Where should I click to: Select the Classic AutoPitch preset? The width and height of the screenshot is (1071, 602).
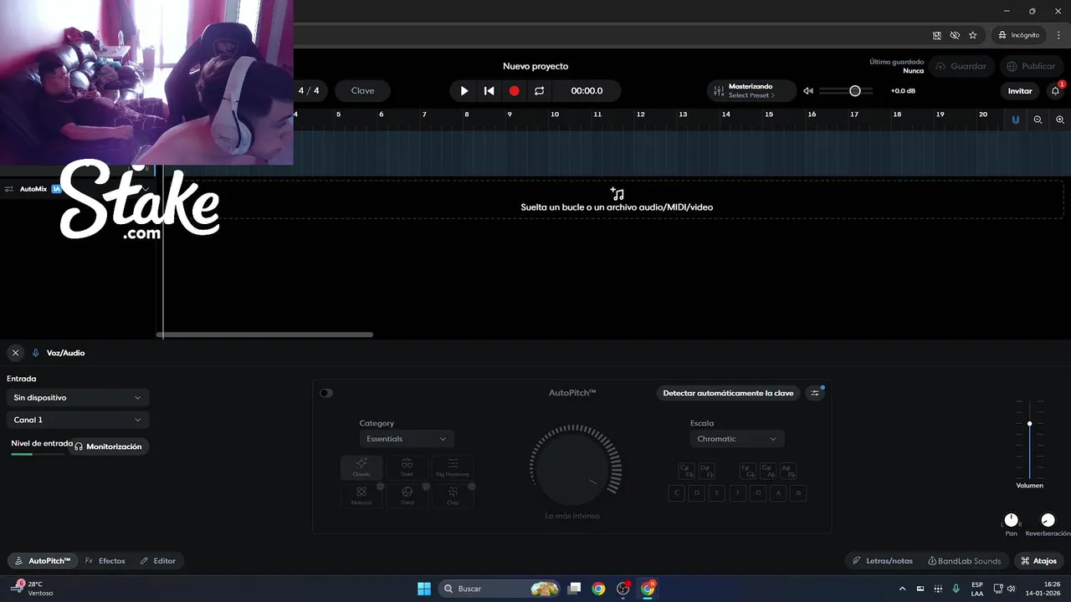[x=361, y=467]
